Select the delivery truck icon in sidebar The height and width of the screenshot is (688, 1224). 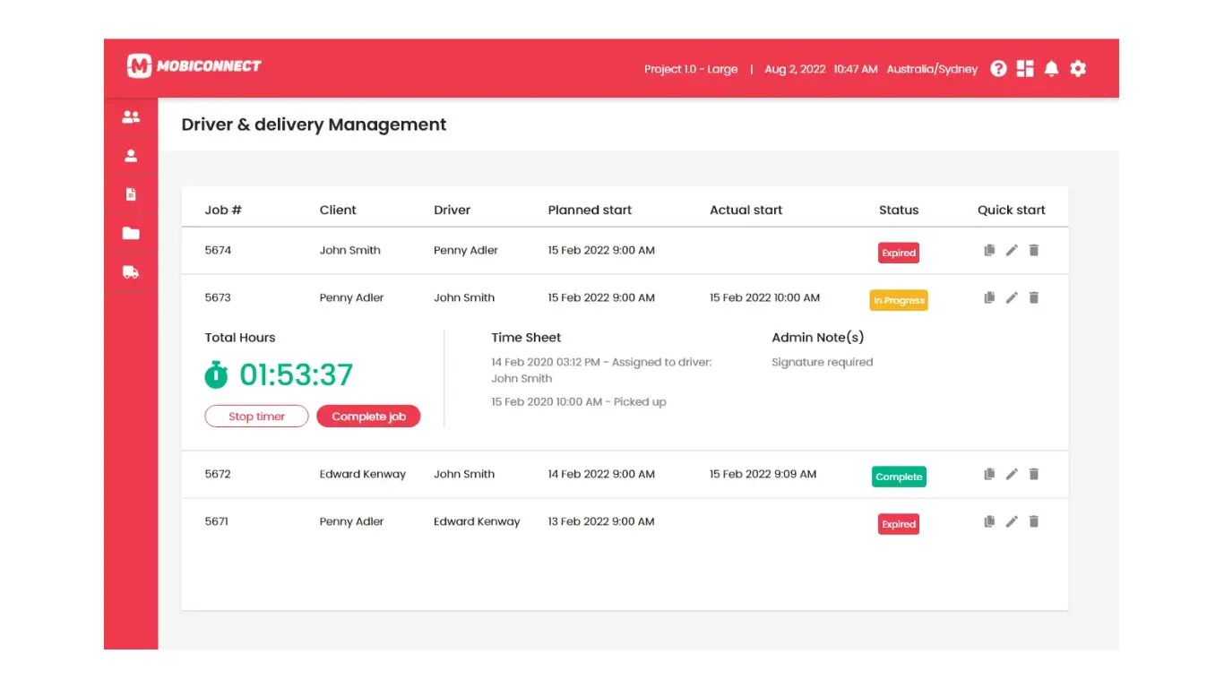(131, 271)
